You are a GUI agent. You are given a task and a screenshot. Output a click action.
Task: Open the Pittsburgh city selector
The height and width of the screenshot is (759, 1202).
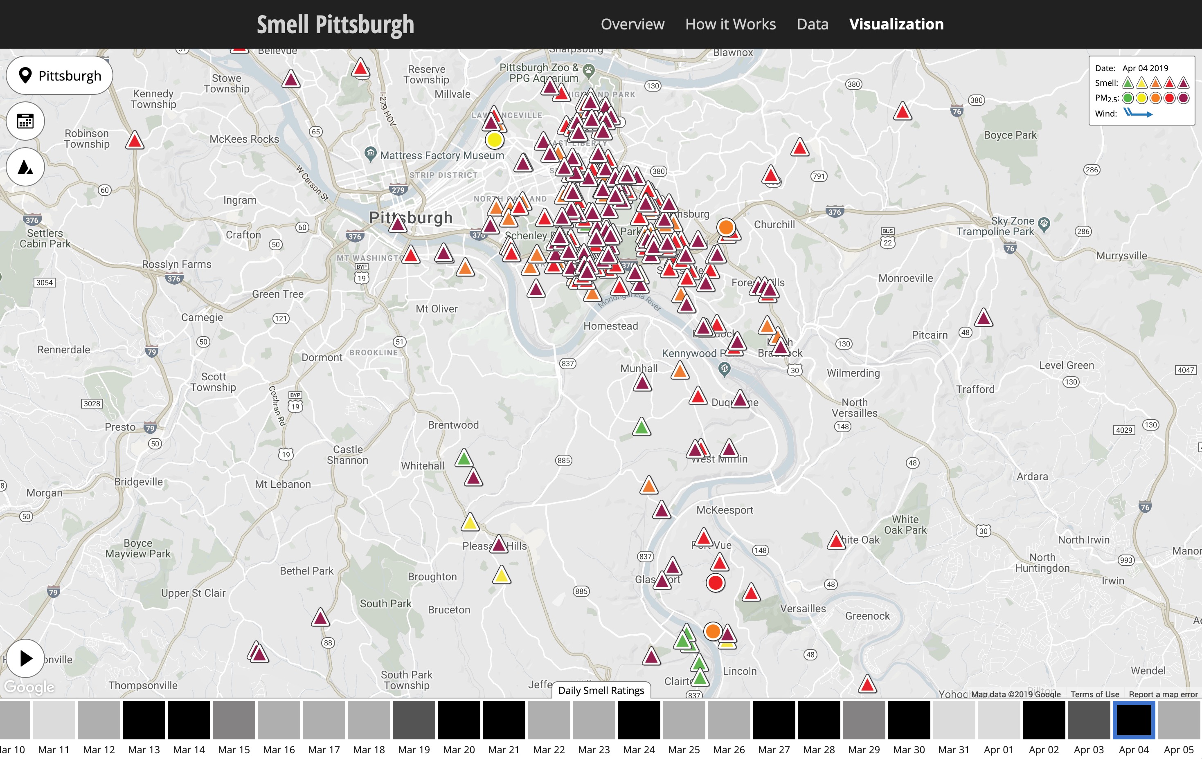59,75
